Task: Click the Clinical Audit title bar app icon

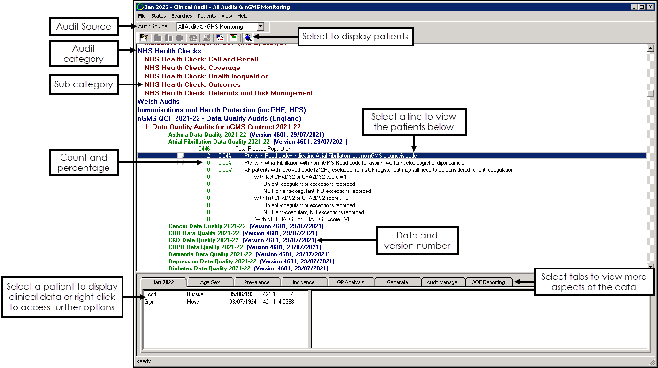Action: tap(139, 7)
